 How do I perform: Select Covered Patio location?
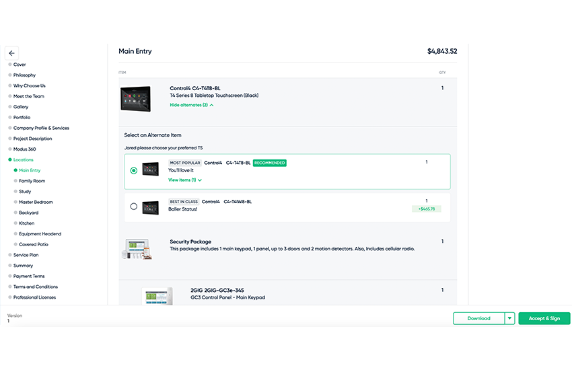pos(33,244)
